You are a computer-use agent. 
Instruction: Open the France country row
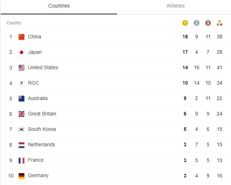pyautogui.click(x=117, y=160)
